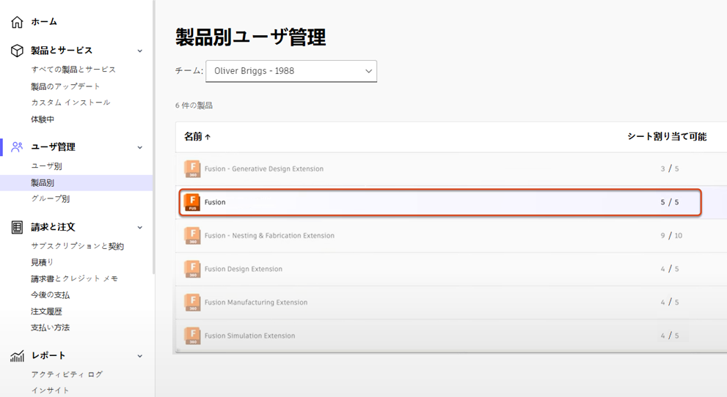Click the sidebar vertical scrollbar
Image resolution: width=727 pixels, height=397 pixels.
(x=153, y=136)
